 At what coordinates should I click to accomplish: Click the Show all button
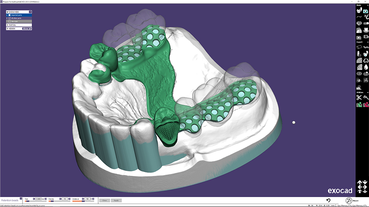(27, 28)
